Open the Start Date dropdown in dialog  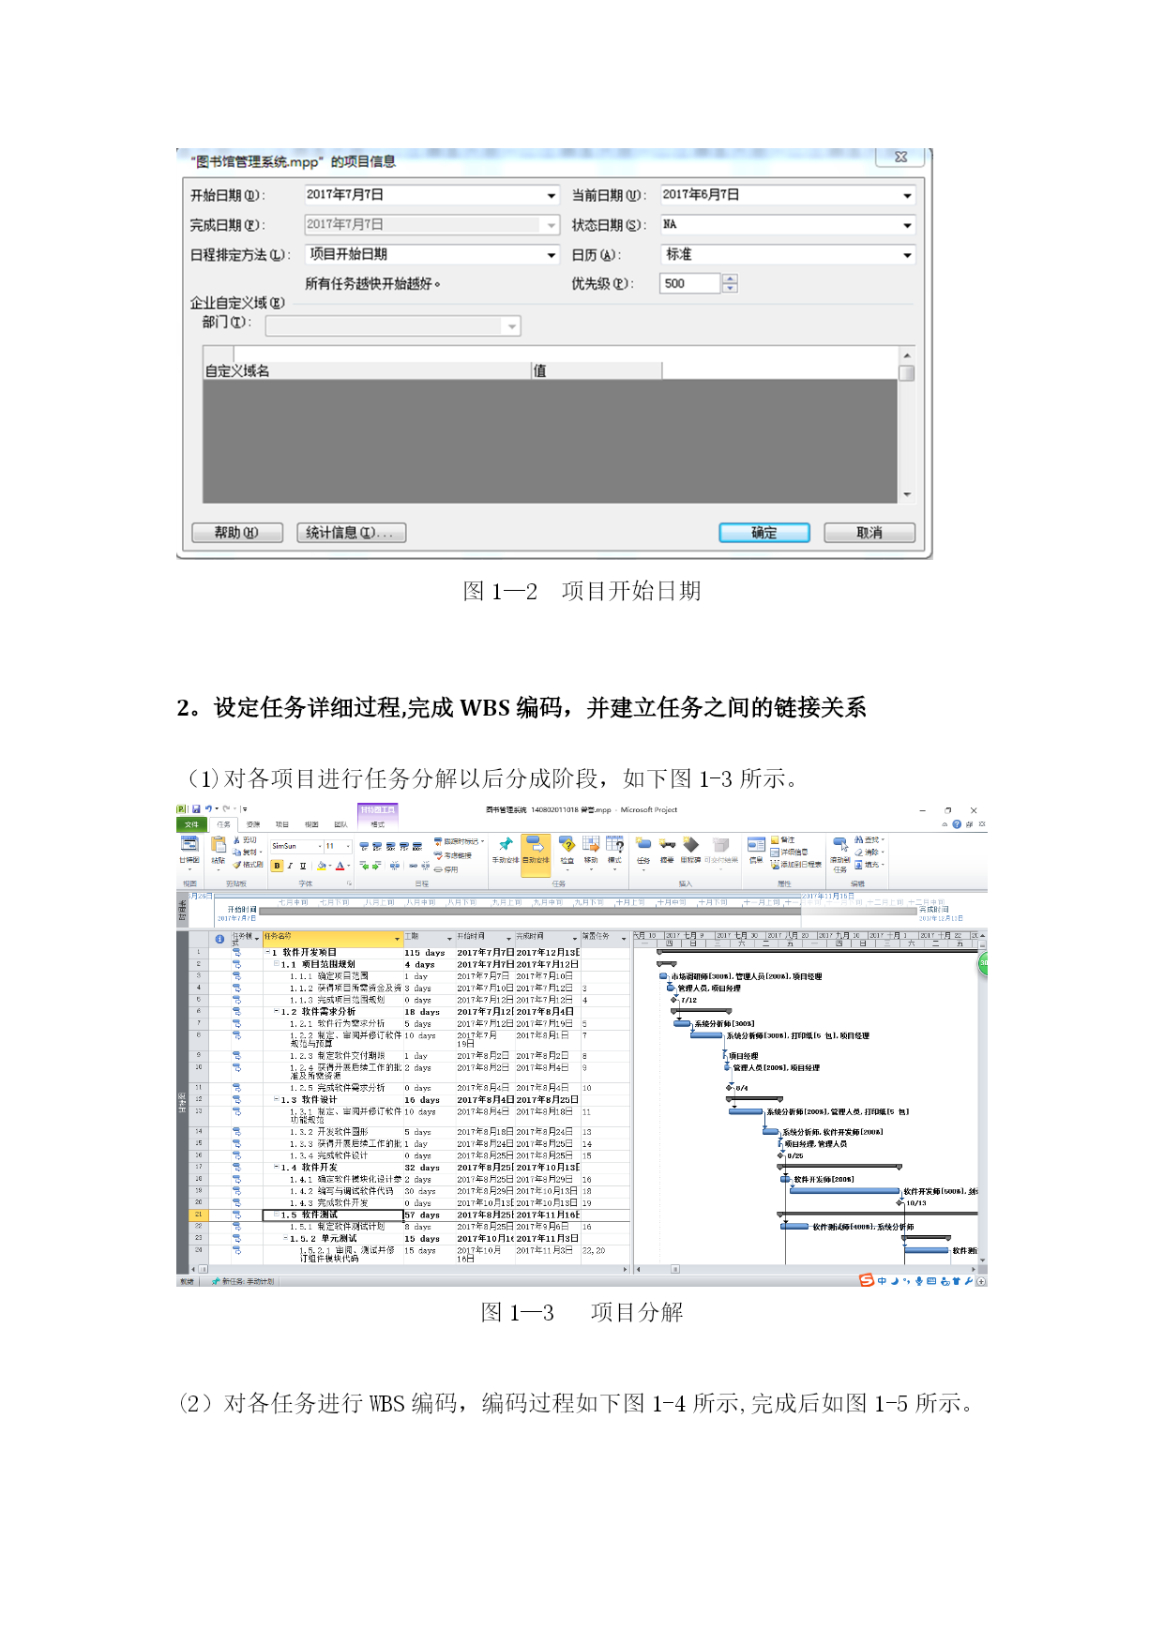pos(552,196)
